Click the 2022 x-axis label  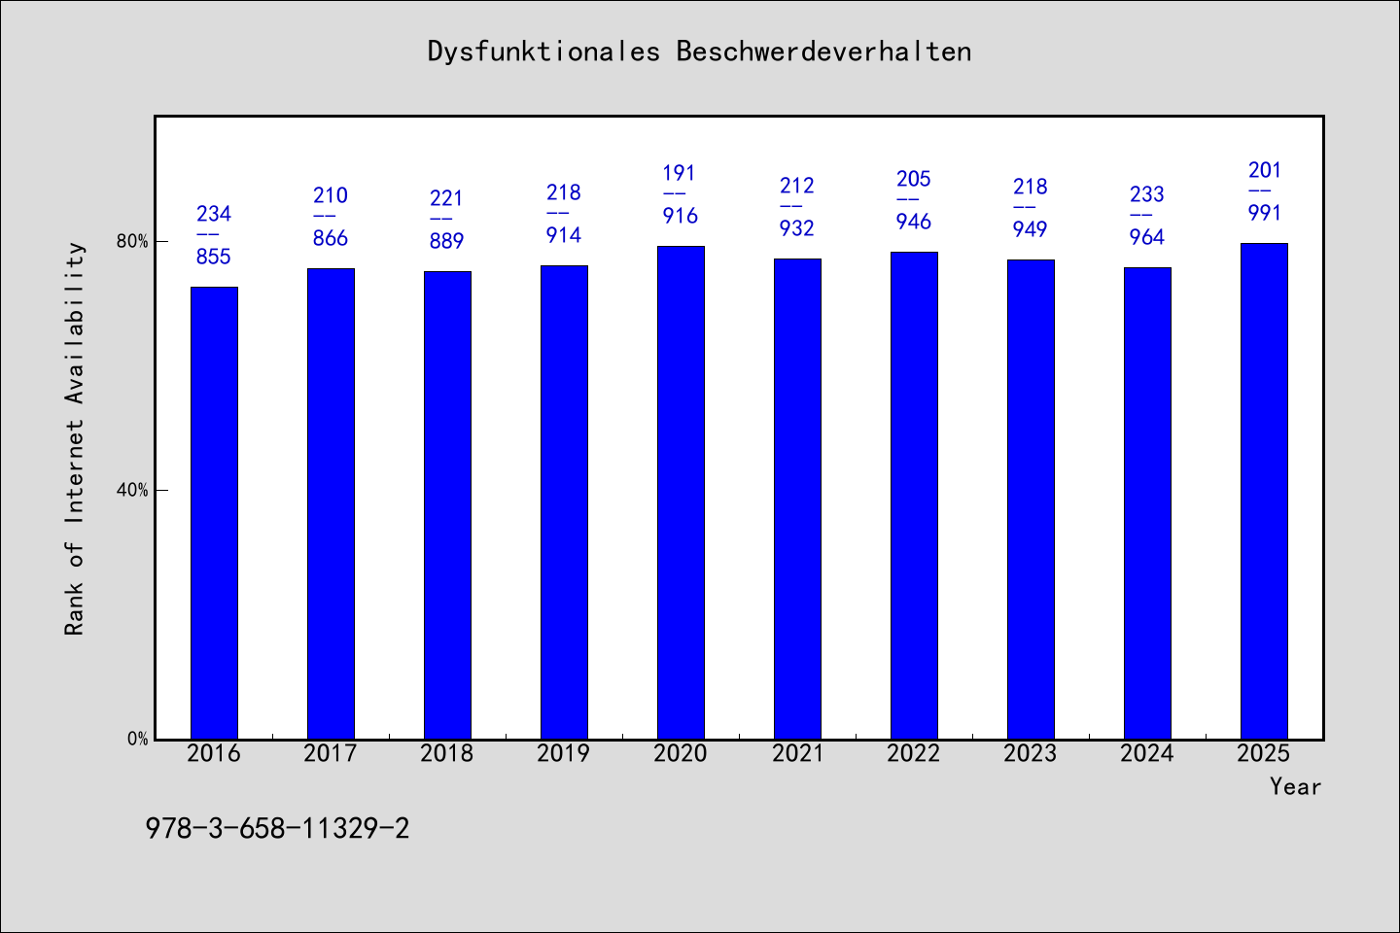(914, 753)
